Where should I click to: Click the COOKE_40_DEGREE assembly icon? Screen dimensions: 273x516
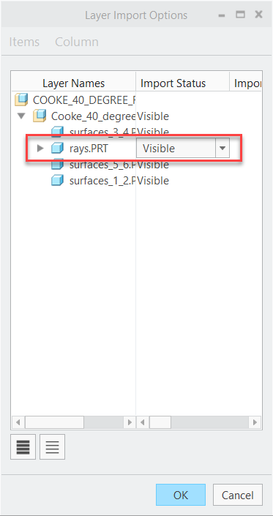coord(21,100)
